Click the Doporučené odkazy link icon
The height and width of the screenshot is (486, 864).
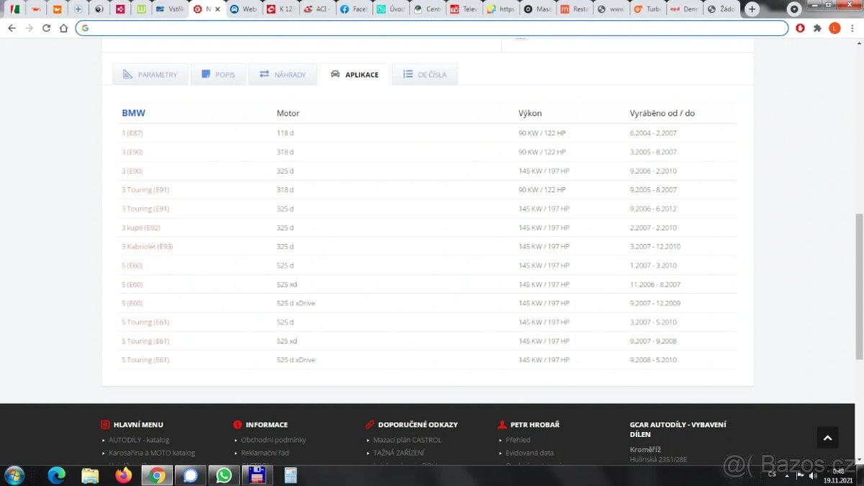point(370,425)
